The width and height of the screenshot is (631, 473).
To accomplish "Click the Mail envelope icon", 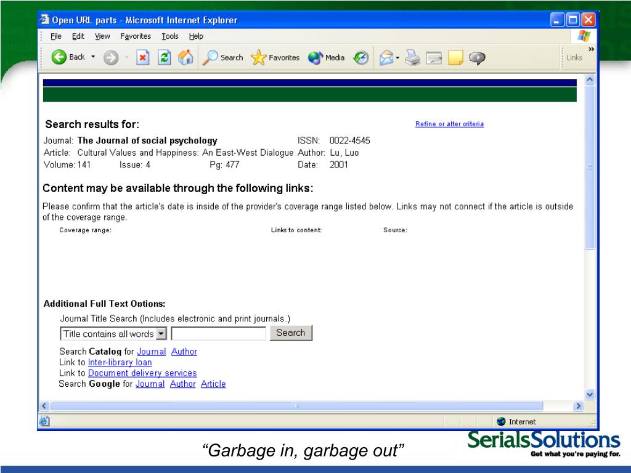I will (x=386, y=57).
